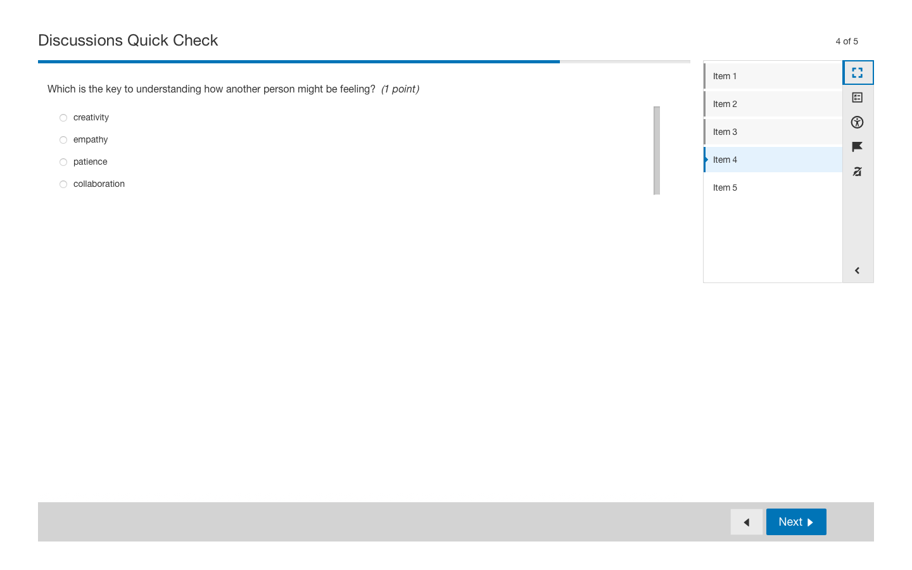The width and height of the screenshot is (912, 570).
Task: Select the empathy radio button
Action: [x=63, y=140]
